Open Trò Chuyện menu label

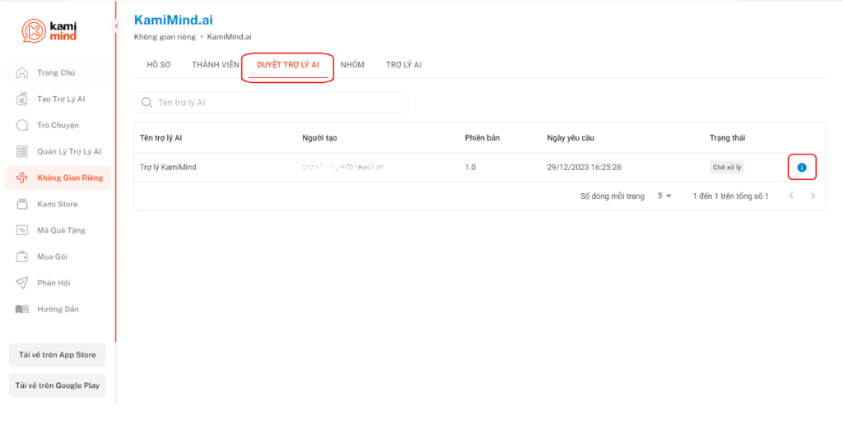pos(58,125)
